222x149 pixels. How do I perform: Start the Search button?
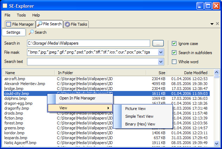[x=38, y=32]
